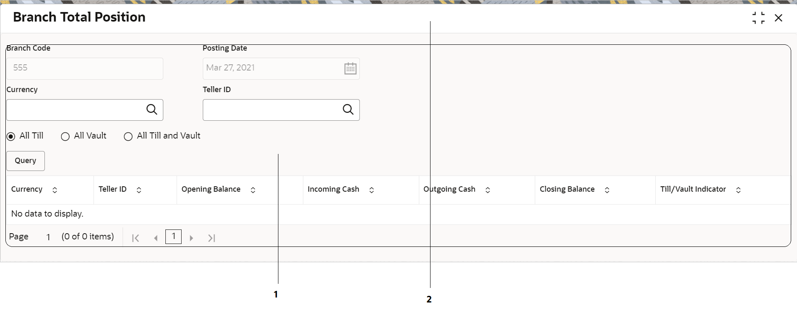
Task: Sort by Closing Balance column
Action: click(x=607, y=190)
